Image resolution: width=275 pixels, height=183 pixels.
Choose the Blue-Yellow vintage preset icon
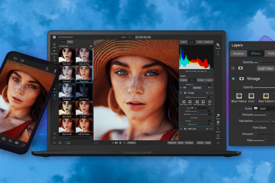239,96
